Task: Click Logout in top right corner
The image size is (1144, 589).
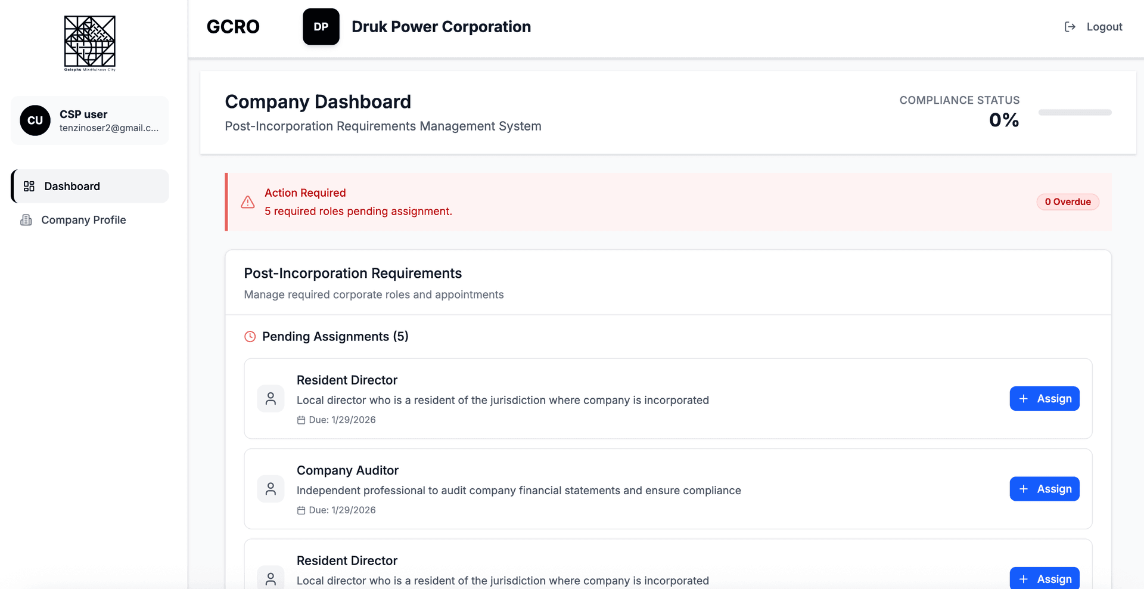Action: pos(1104,26)
